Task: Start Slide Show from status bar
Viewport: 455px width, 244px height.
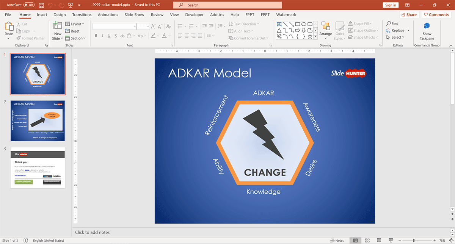Action: click(390, 240)
